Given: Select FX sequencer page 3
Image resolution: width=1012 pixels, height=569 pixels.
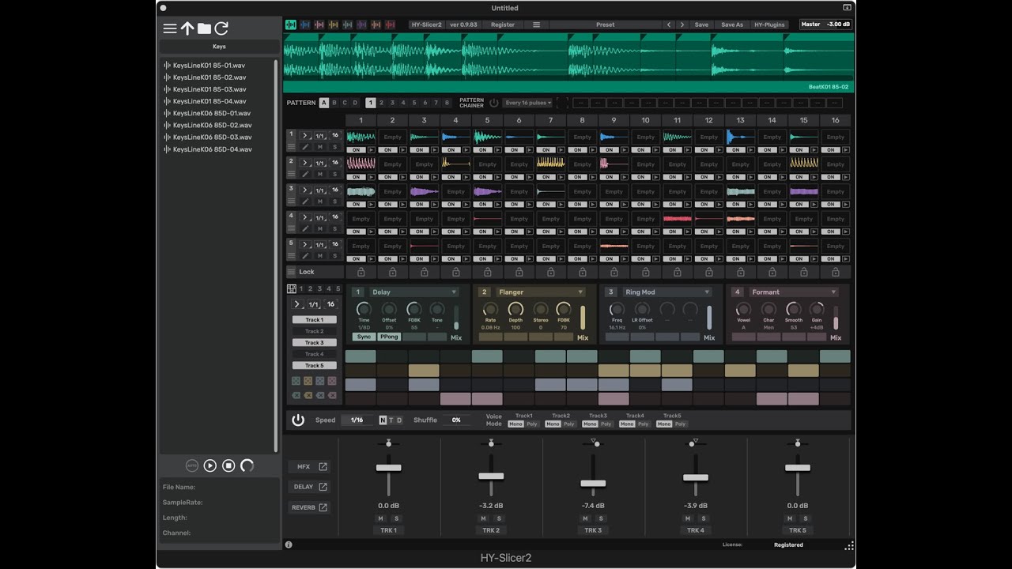Looking at the screenshot, I should pos(319,289).
